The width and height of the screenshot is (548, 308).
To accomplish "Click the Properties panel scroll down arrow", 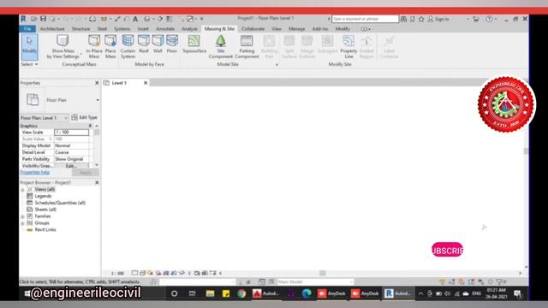I will pyautogui.click(x=97, y=165).
